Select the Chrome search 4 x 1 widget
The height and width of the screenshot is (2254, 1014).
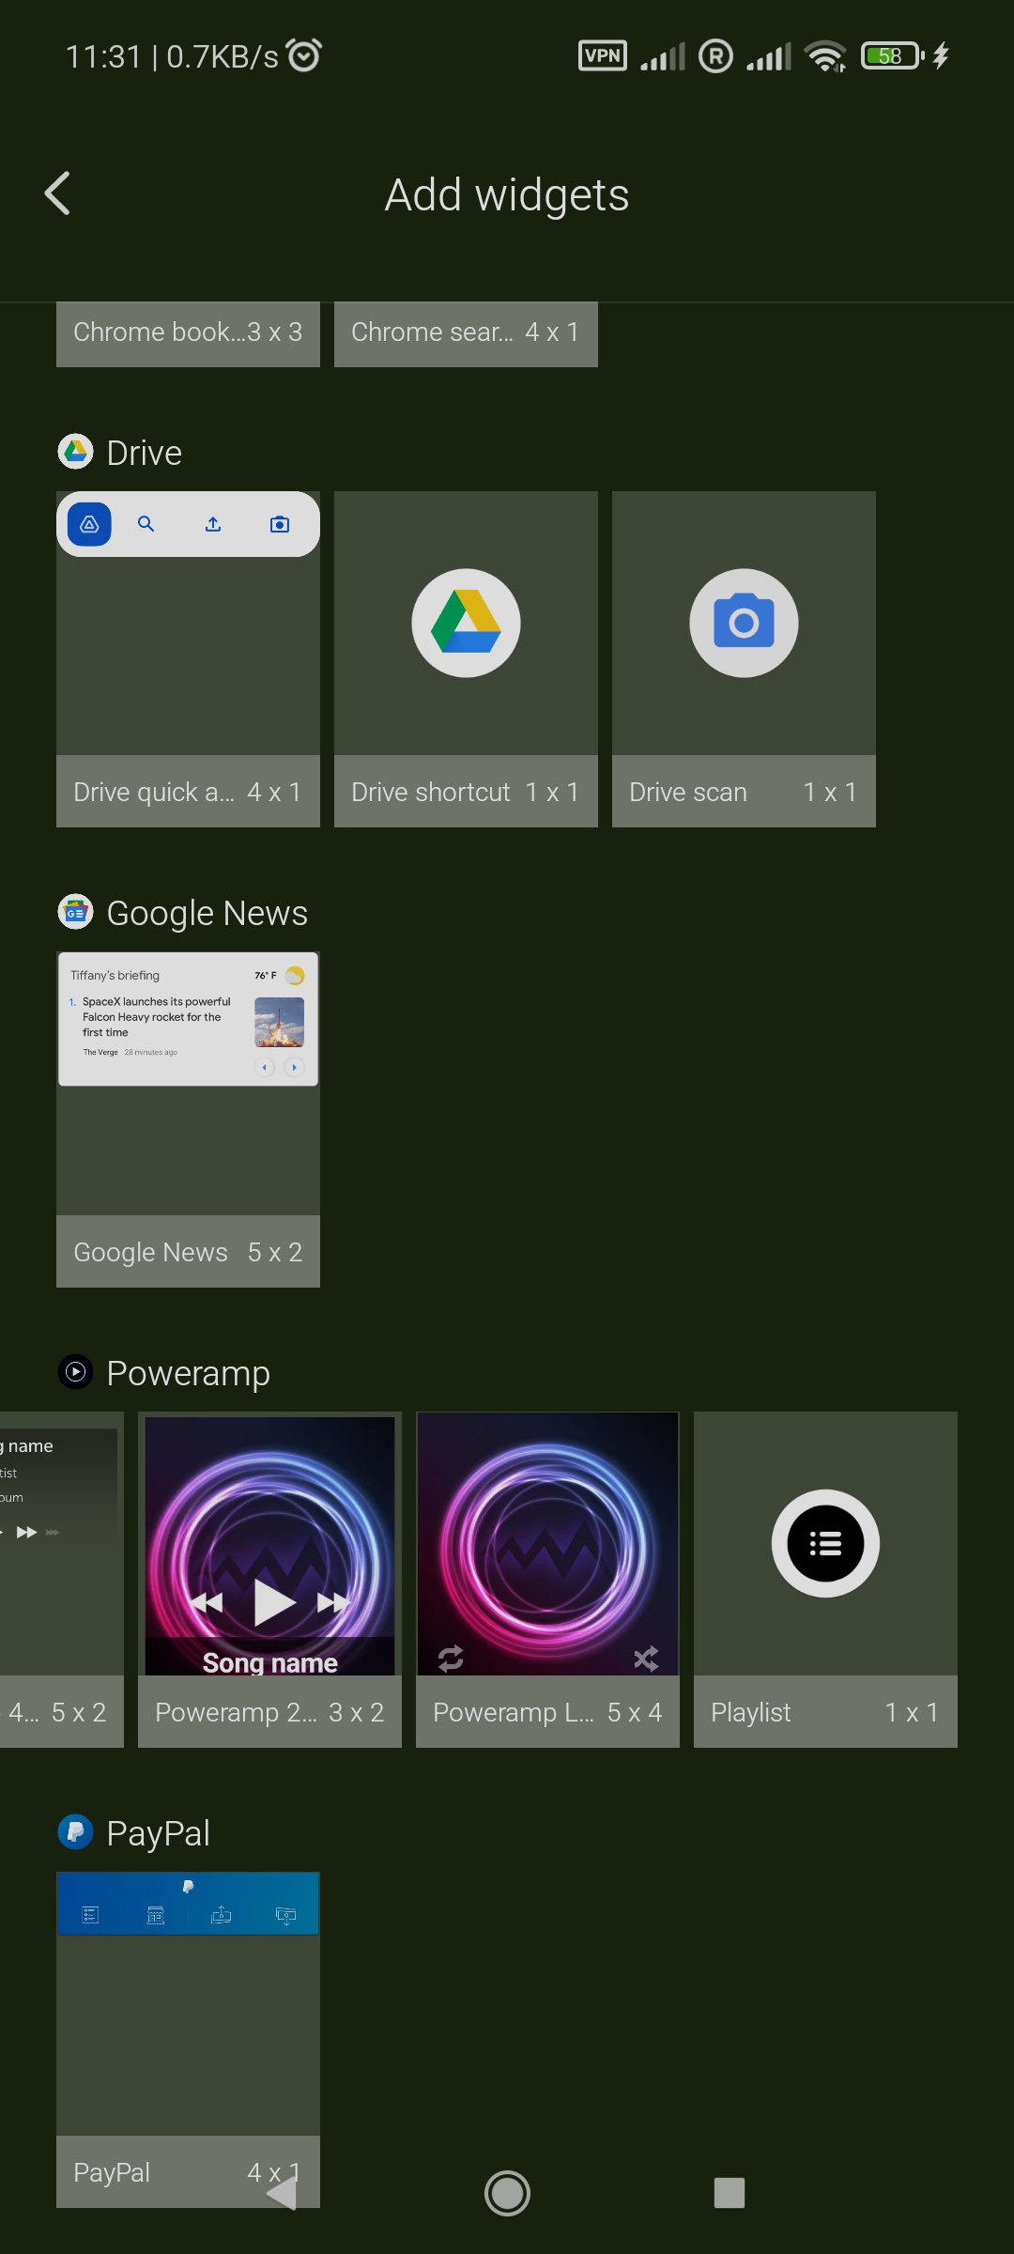[466, 333]
